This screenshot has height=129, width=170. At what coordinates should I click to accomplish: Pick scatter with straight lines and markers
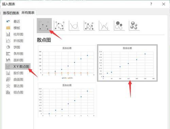coord(89,26)
